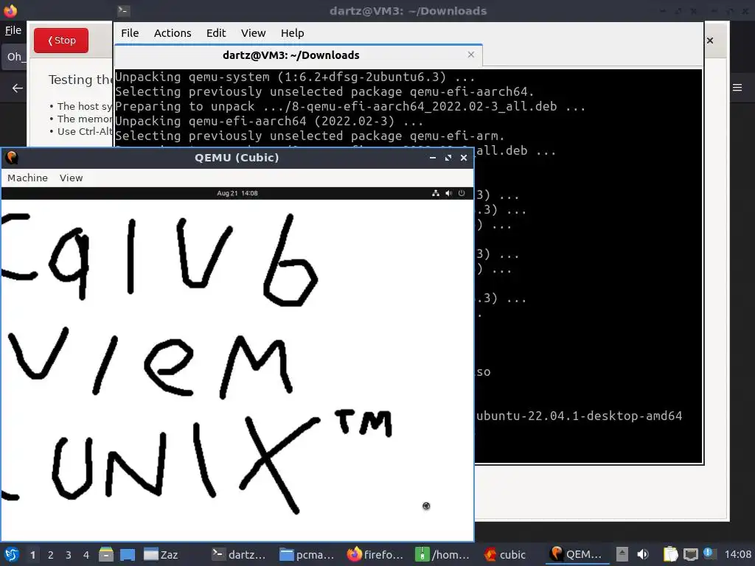Image resolution: width=755 pixels, height=566 pixels.
Task: Open the LXQt start menu icon
Action: coord(12,554)
